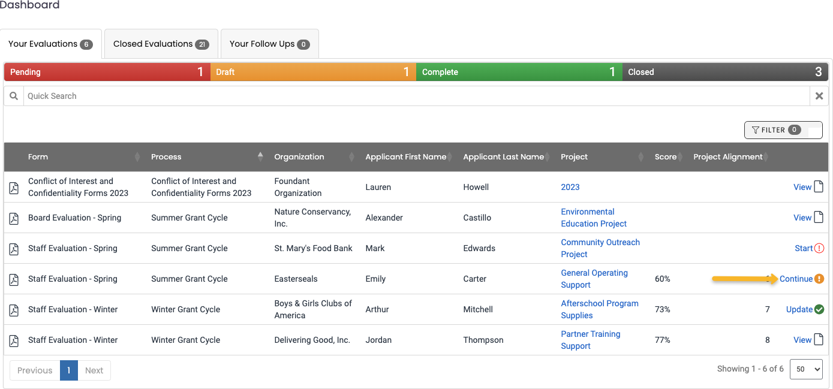Click the magnifying glass search icon
833x389 pixels.
(13, 96)
